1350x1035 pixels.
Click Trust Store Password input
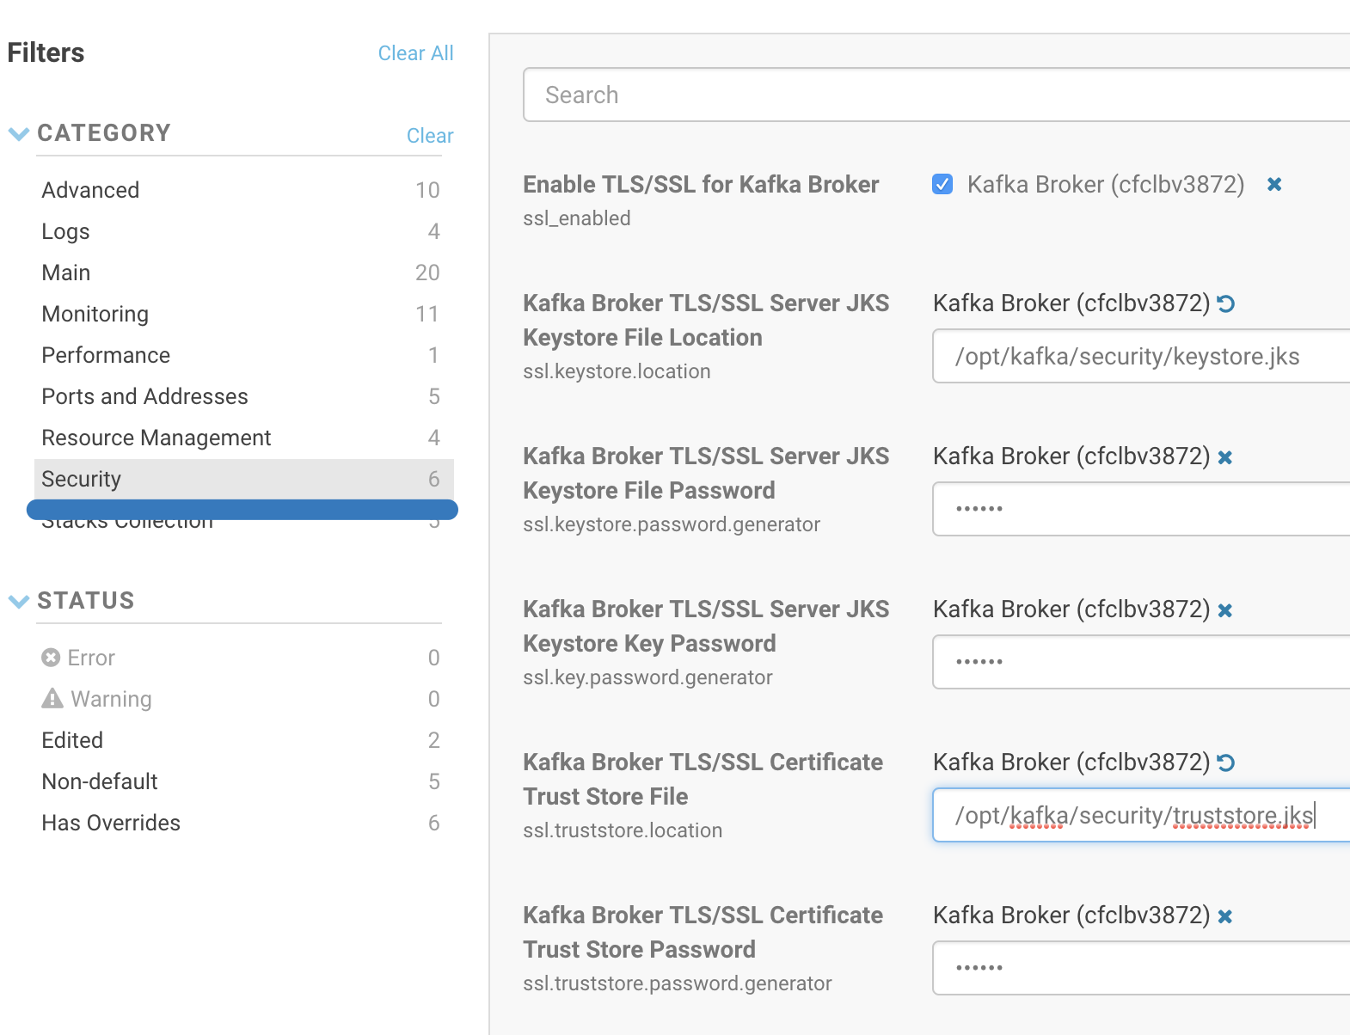pos(1141,968)
